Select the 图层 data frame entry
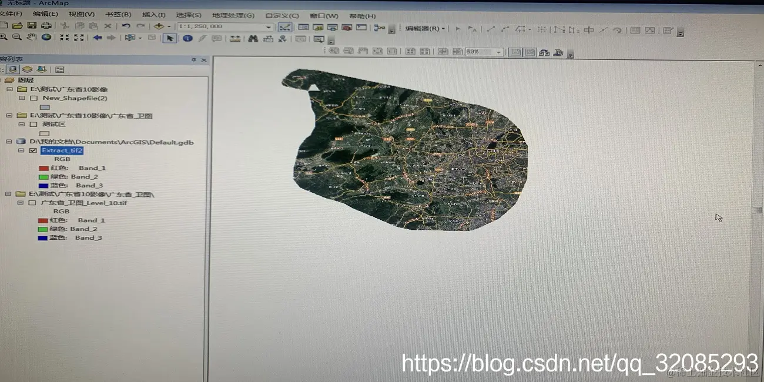 pyautogui.click(x=25, y=80)
